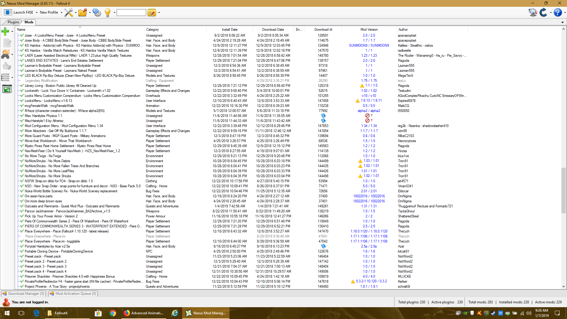
Task: Click the yellow tools box icon beside search
Action: [152, 13]
